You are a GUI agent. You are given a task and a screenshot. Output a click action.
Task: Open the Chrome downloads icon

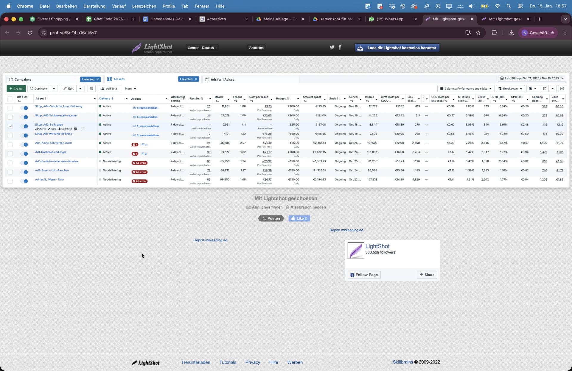click(511, 33)
